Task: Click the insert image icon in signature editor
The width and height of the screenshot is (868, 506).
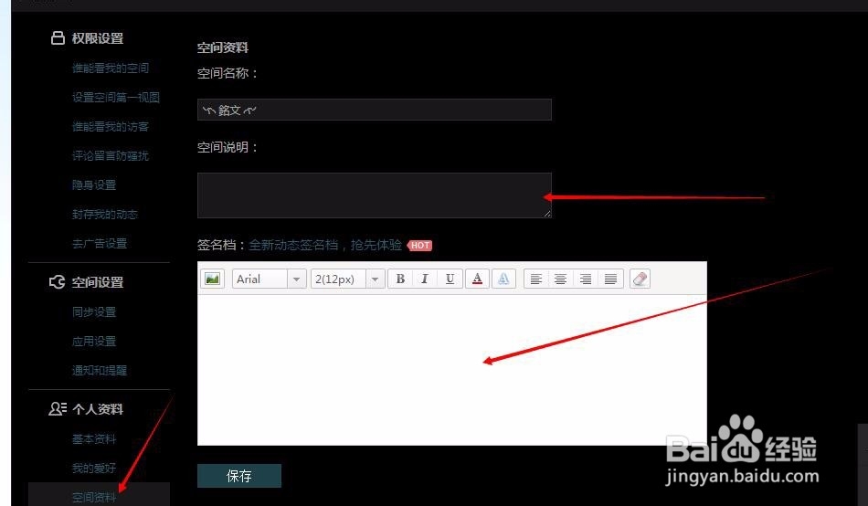Action: pos(212,279)
